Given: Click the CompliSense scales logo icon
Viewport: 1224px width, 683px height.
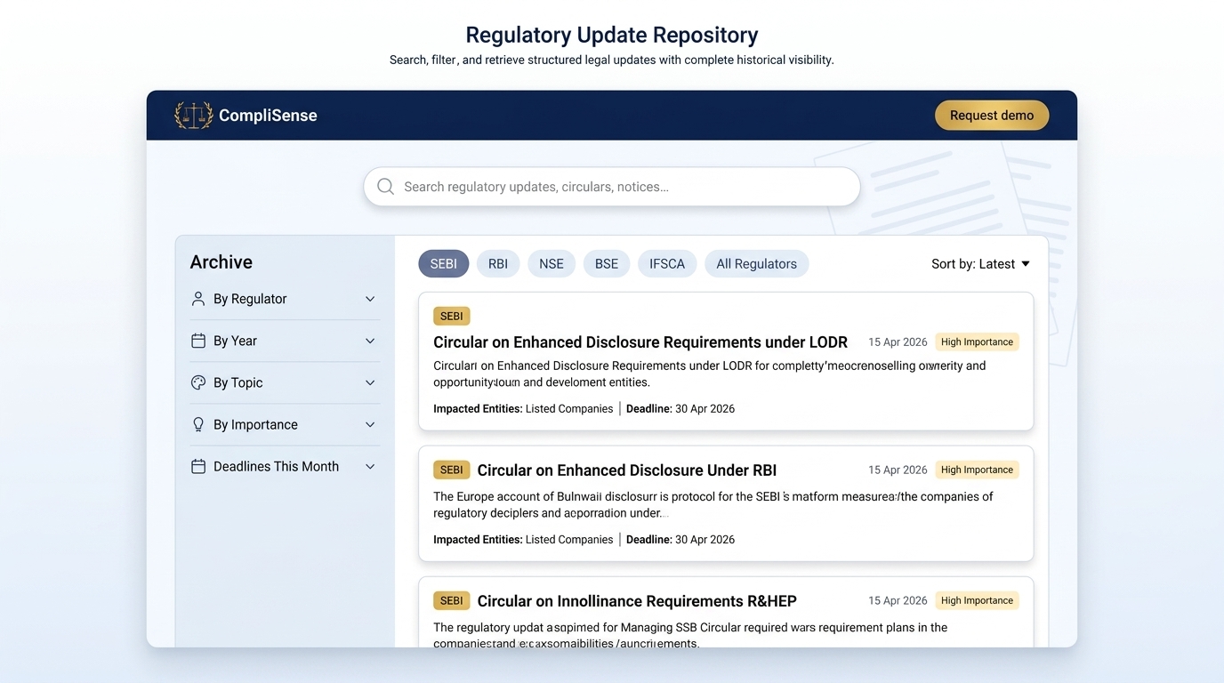Looking at the screenshot, I should [193, 115].
